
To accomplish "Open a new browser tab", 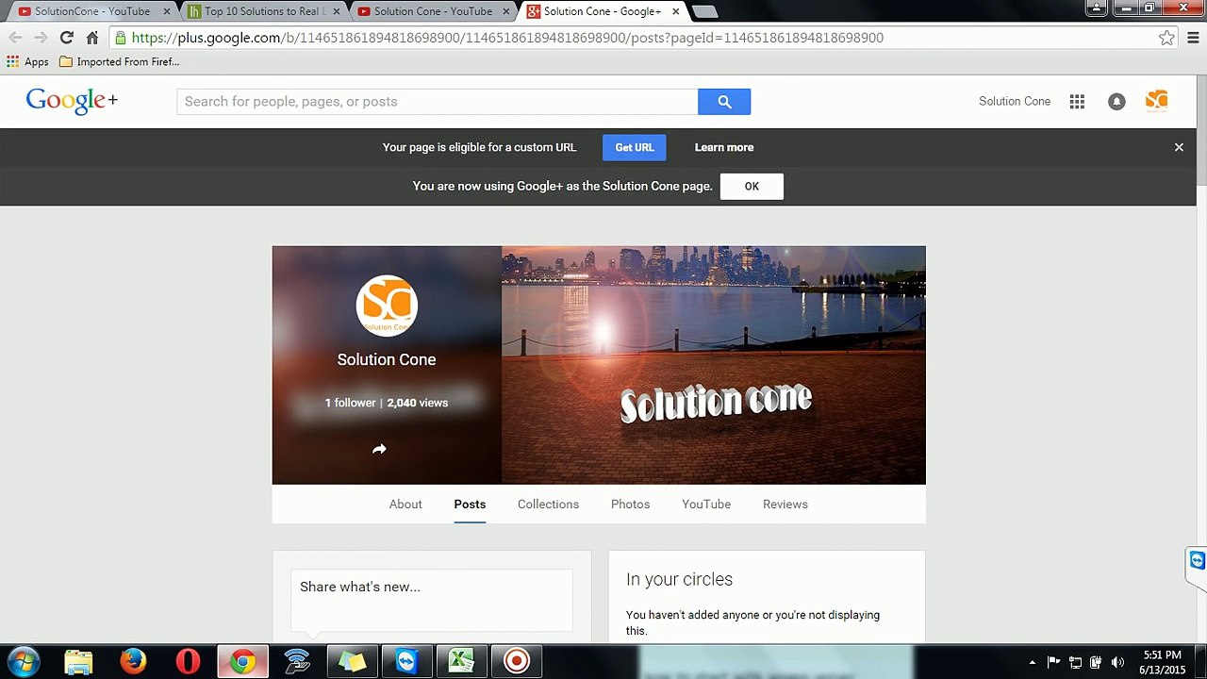I will (x=704, y=11).
